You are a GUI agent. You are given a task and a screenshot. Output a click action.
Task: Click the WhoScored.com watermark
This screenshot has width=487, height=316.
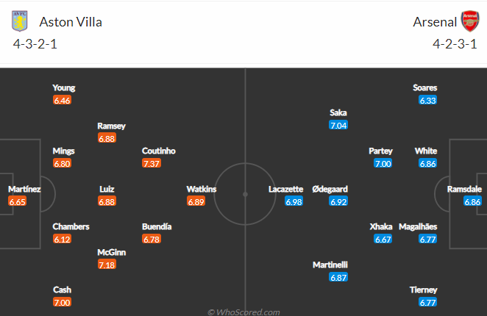click(x=243, y=312)
